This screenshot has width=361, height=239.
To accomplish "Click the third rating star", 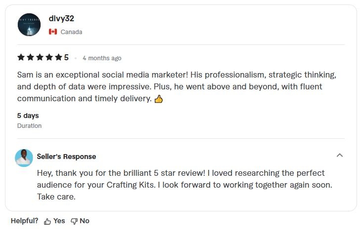I will 40,57.
